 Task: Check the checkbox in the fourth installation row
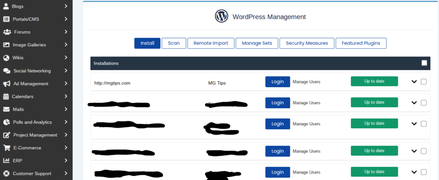[424, 151]
